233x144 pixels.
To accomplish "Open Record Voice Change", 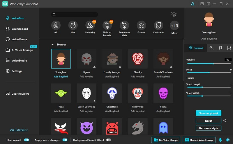I will pyautogui.click(x=199, y=140).
